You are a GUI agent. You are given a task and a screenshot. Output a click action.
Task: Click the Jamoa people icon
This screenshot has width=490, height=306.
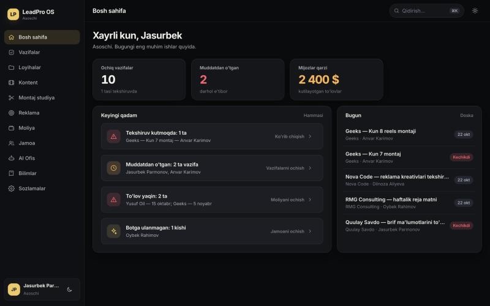point(11,143)
